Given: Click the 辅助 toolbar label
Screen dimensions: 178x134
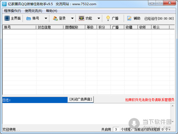Looking at the screenshot, I should [137, 18].
